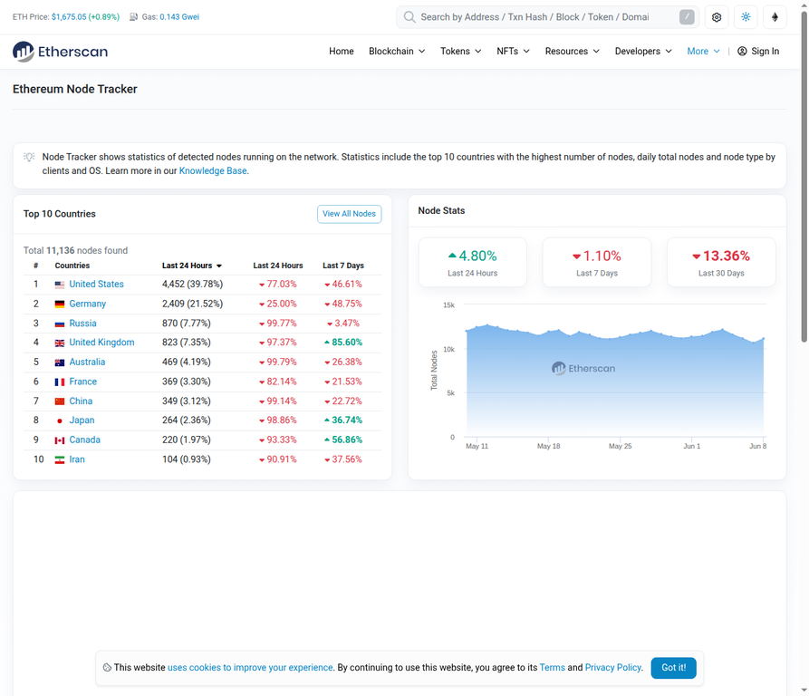Click the page vertical scrollbar thumb
The image size is (809, 696).
(804, 176)
